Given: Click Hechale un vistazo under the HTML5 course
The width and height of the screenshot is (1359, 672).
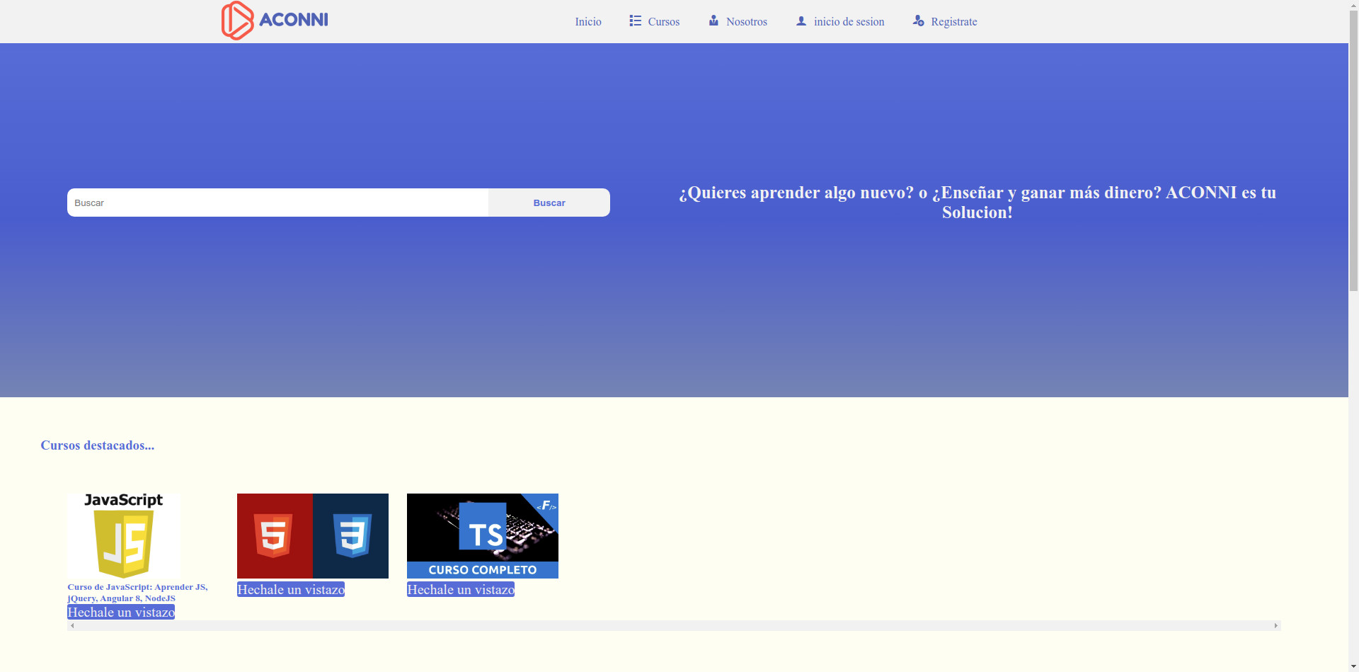Looking at the screenshot, I should tap(291, 589).
